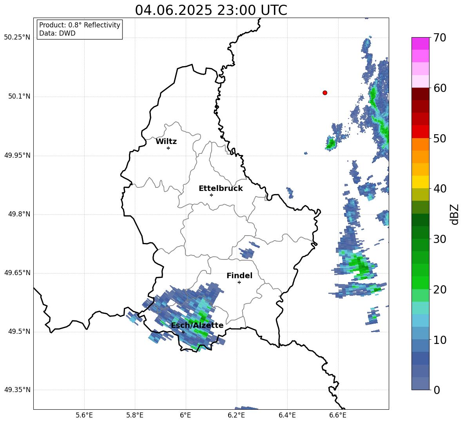Click the 0 tick on the colorbar

point(437,390)
